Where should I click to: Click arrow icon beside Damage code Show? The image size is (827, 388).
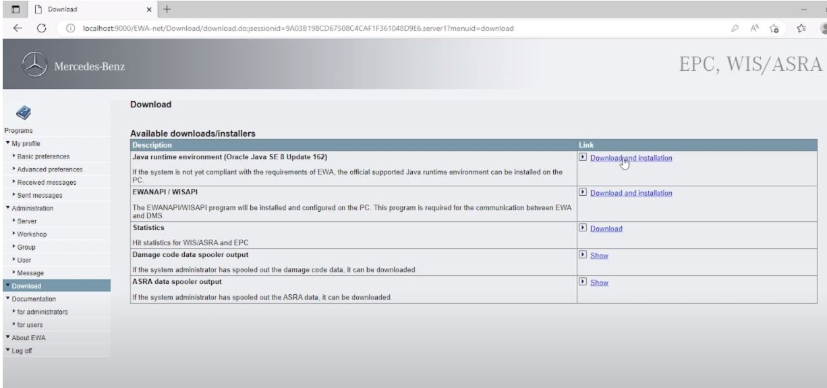(583, 256)
